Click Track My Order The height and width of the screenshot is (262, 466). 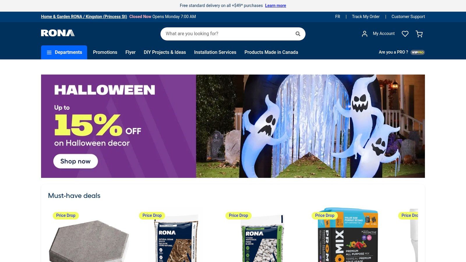pos(366,17)
